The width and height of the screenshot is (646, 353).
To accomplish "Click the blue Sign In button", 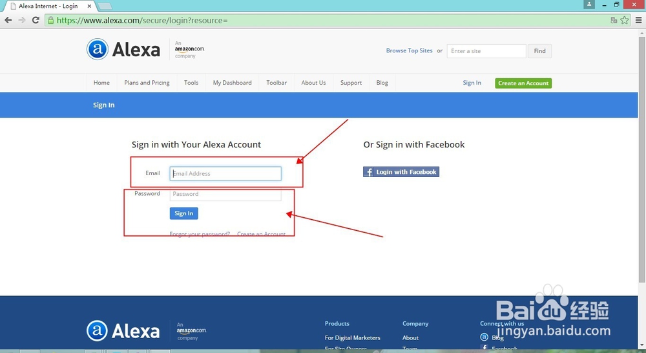I will [x=183, y=213].
